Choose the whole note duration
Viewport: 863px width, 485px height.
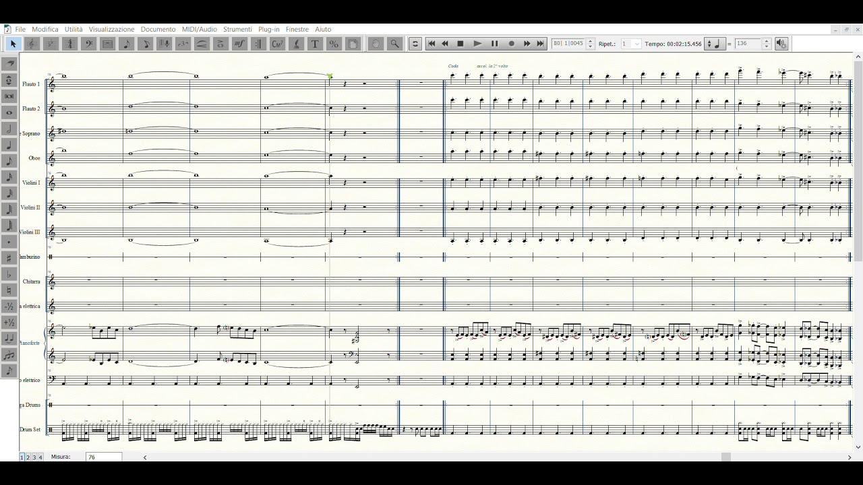coord(9,112)
